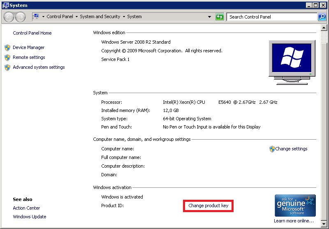Click the System window title icon

(x=6, y=5)
